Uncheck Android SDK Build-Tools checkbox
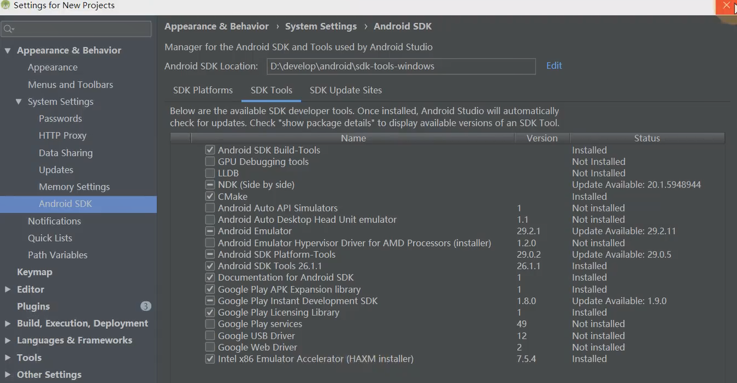Viewport: 737px width, 383px height. click(x=210, y=150)
